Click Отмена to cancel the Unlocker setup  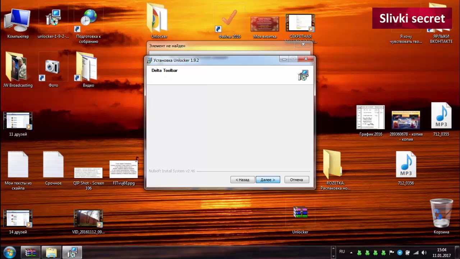[296, 180]
